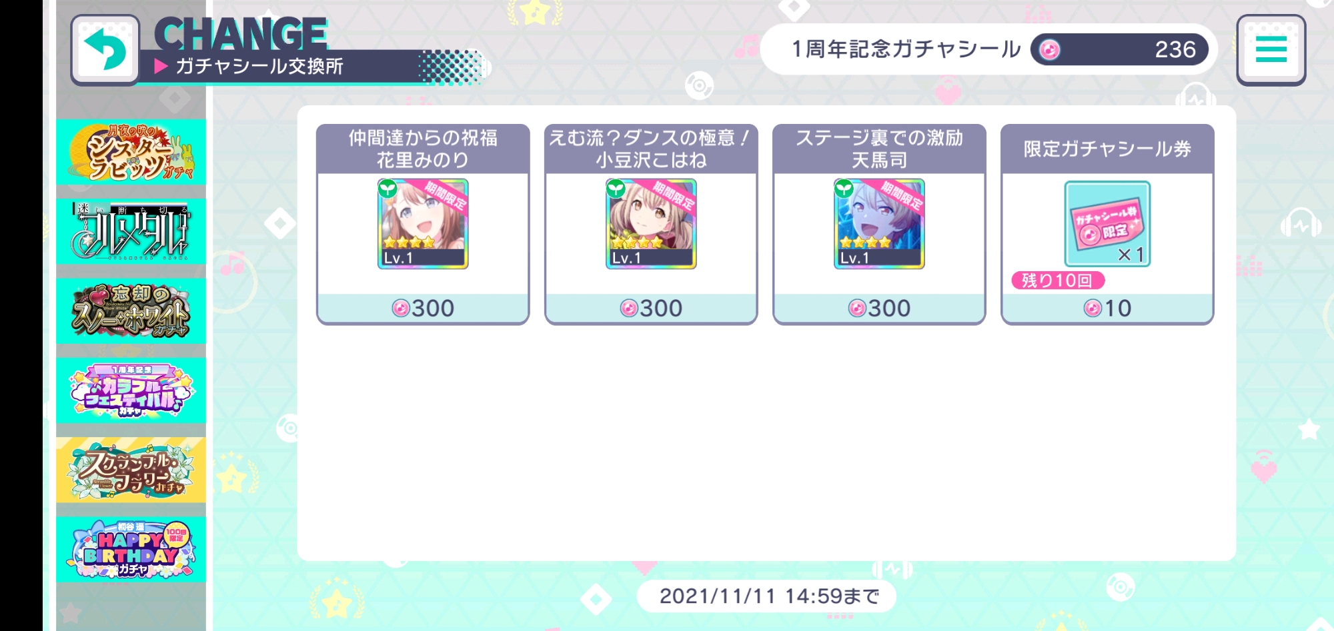Select the Sister Rabbits gacha banner
This screenshot has width=1334, height=631.
[131, 152]
